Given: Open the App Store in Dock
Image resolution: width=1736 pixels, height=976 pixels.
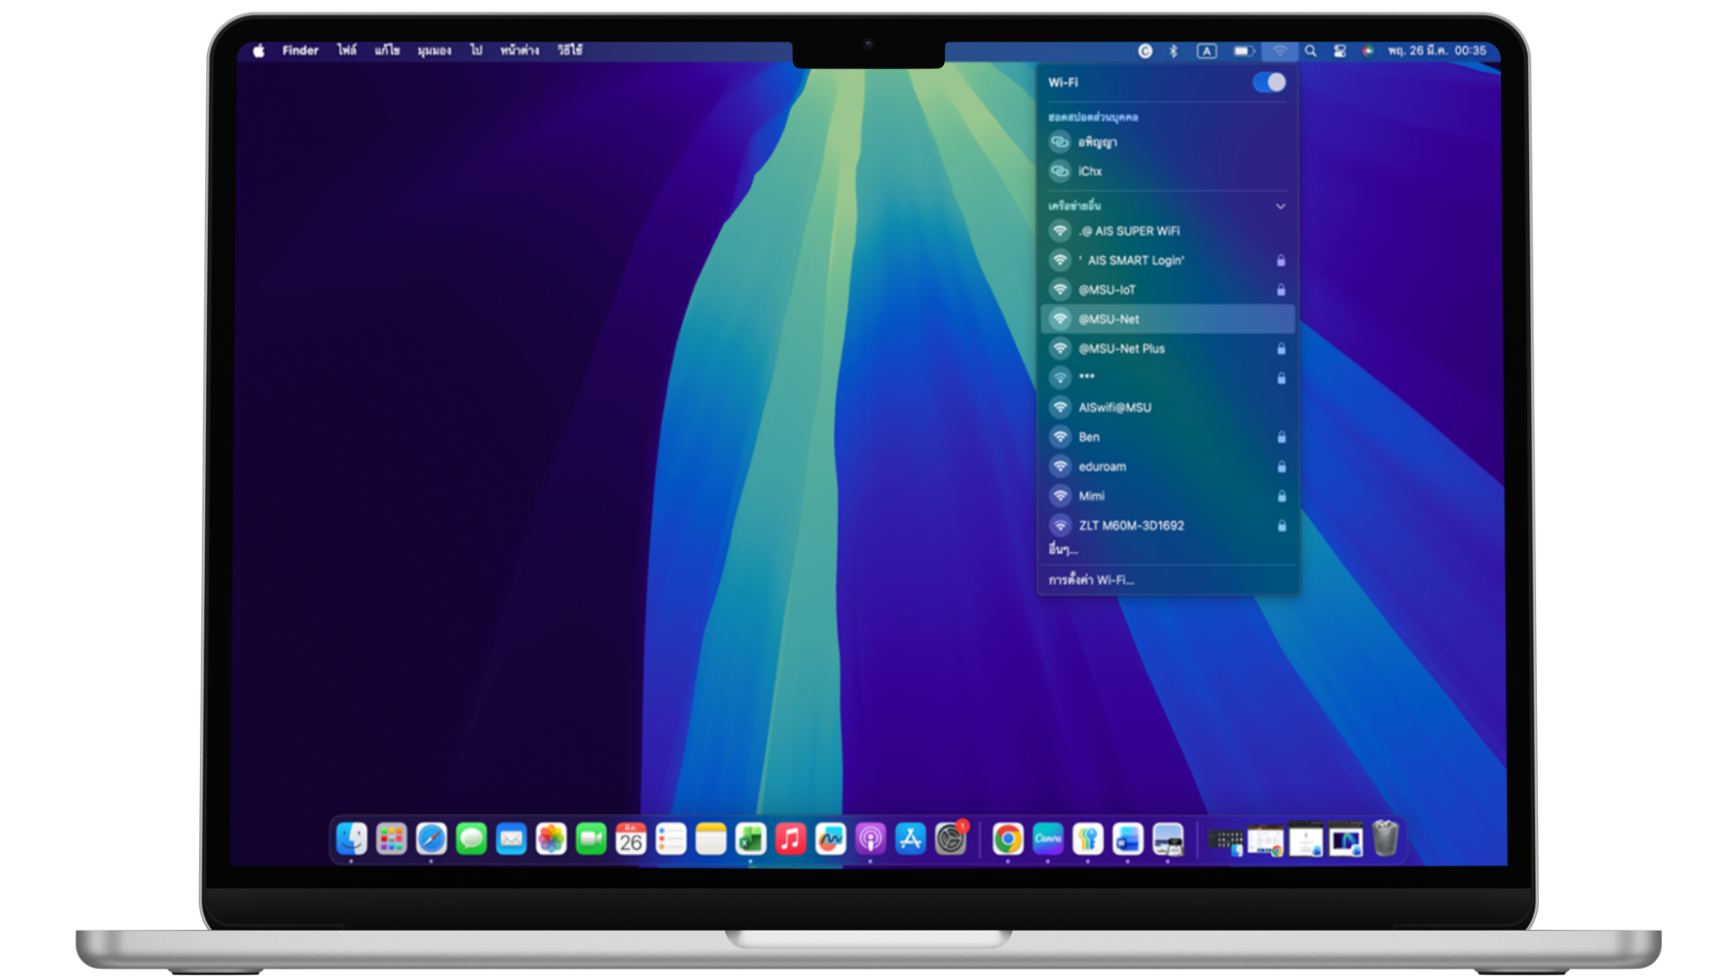Looking at the screenshot, I should (x=910, y=840).
